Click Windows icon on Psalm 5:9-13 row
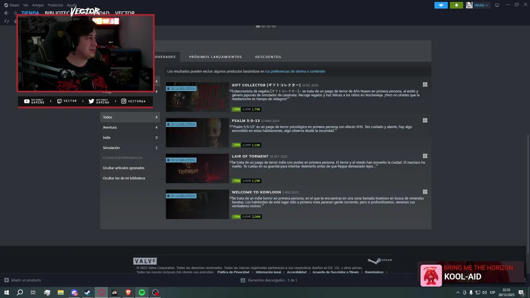 [x=425, y=120]
